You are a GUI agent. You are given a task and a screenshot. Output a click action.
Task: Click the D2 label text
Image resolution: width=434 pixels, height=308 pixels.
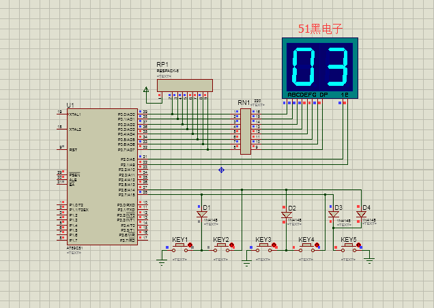pyautogui.click(x=292, y=209)
